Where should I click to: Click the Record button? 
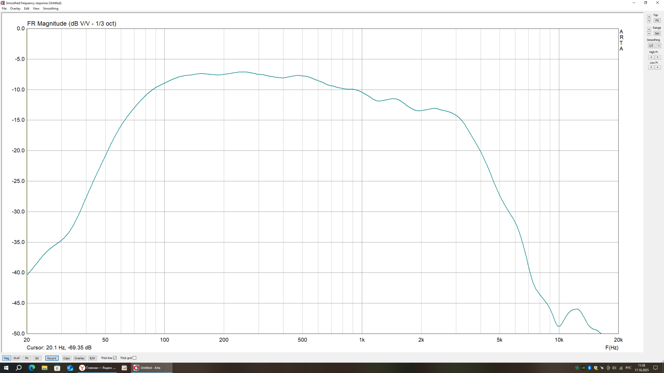tap(52, 358)
